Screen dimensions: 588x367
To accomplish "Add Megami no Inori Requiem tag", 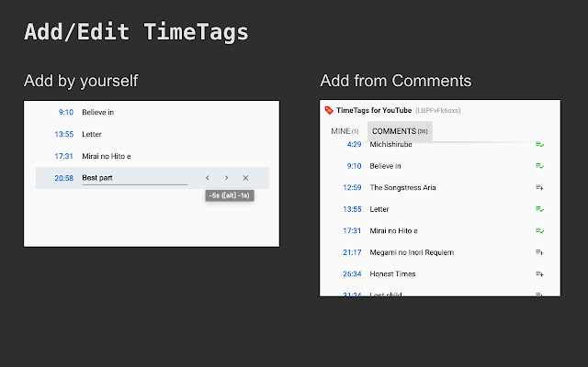I will pos(540,251).
